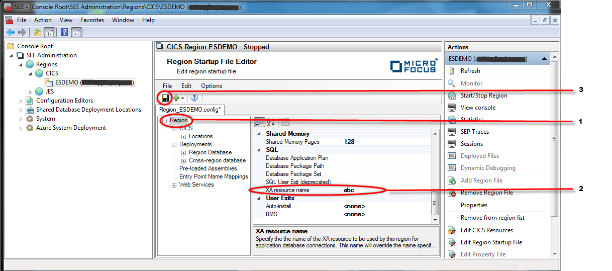Click the Edit Region Startup File icon
The image size is (612, 271).
(451, 242)
